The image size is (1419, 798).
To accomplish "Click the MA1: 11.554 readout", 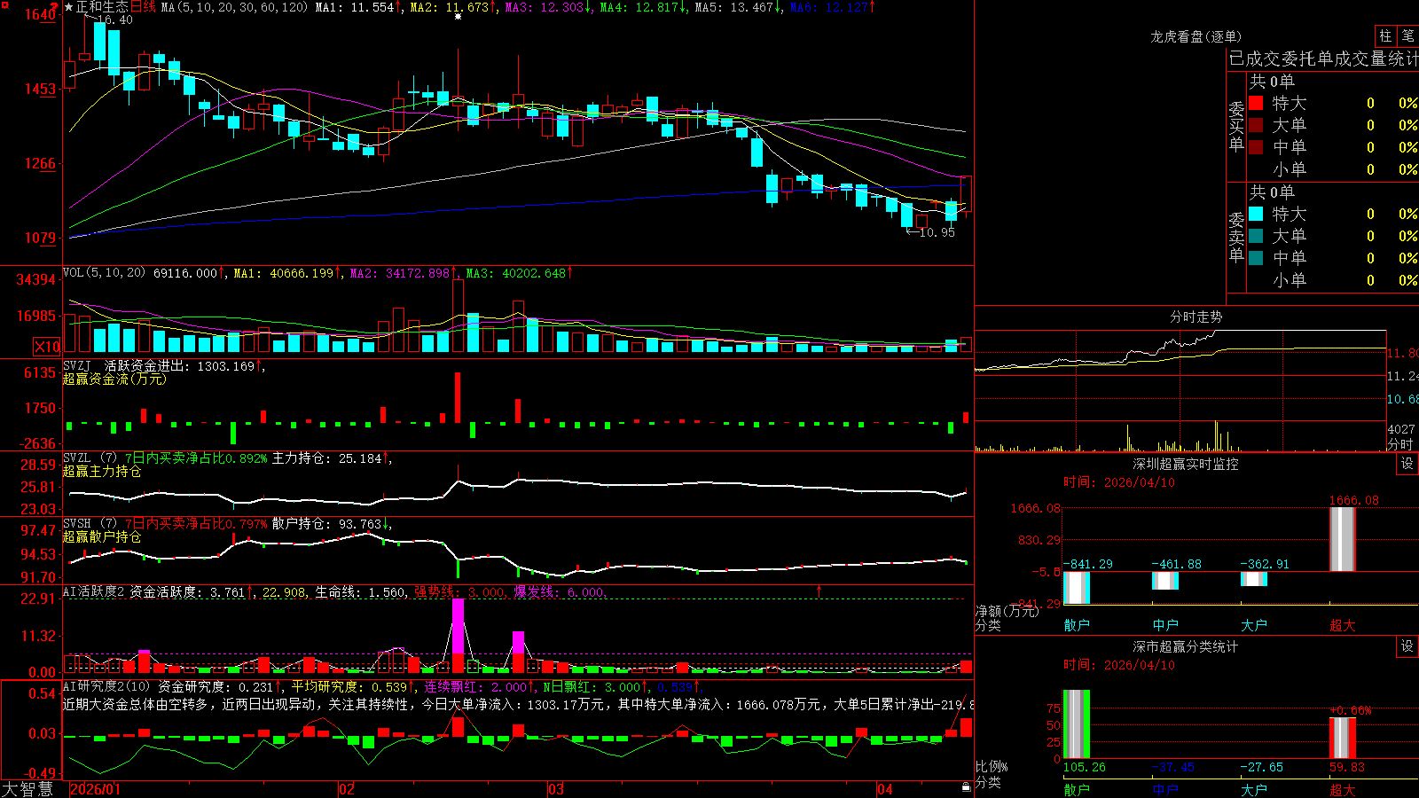I will click(x=354, y=7).
